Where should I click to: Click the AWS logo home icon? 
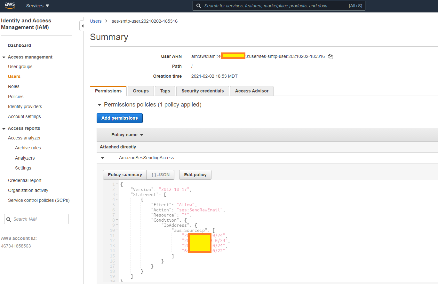10,6
